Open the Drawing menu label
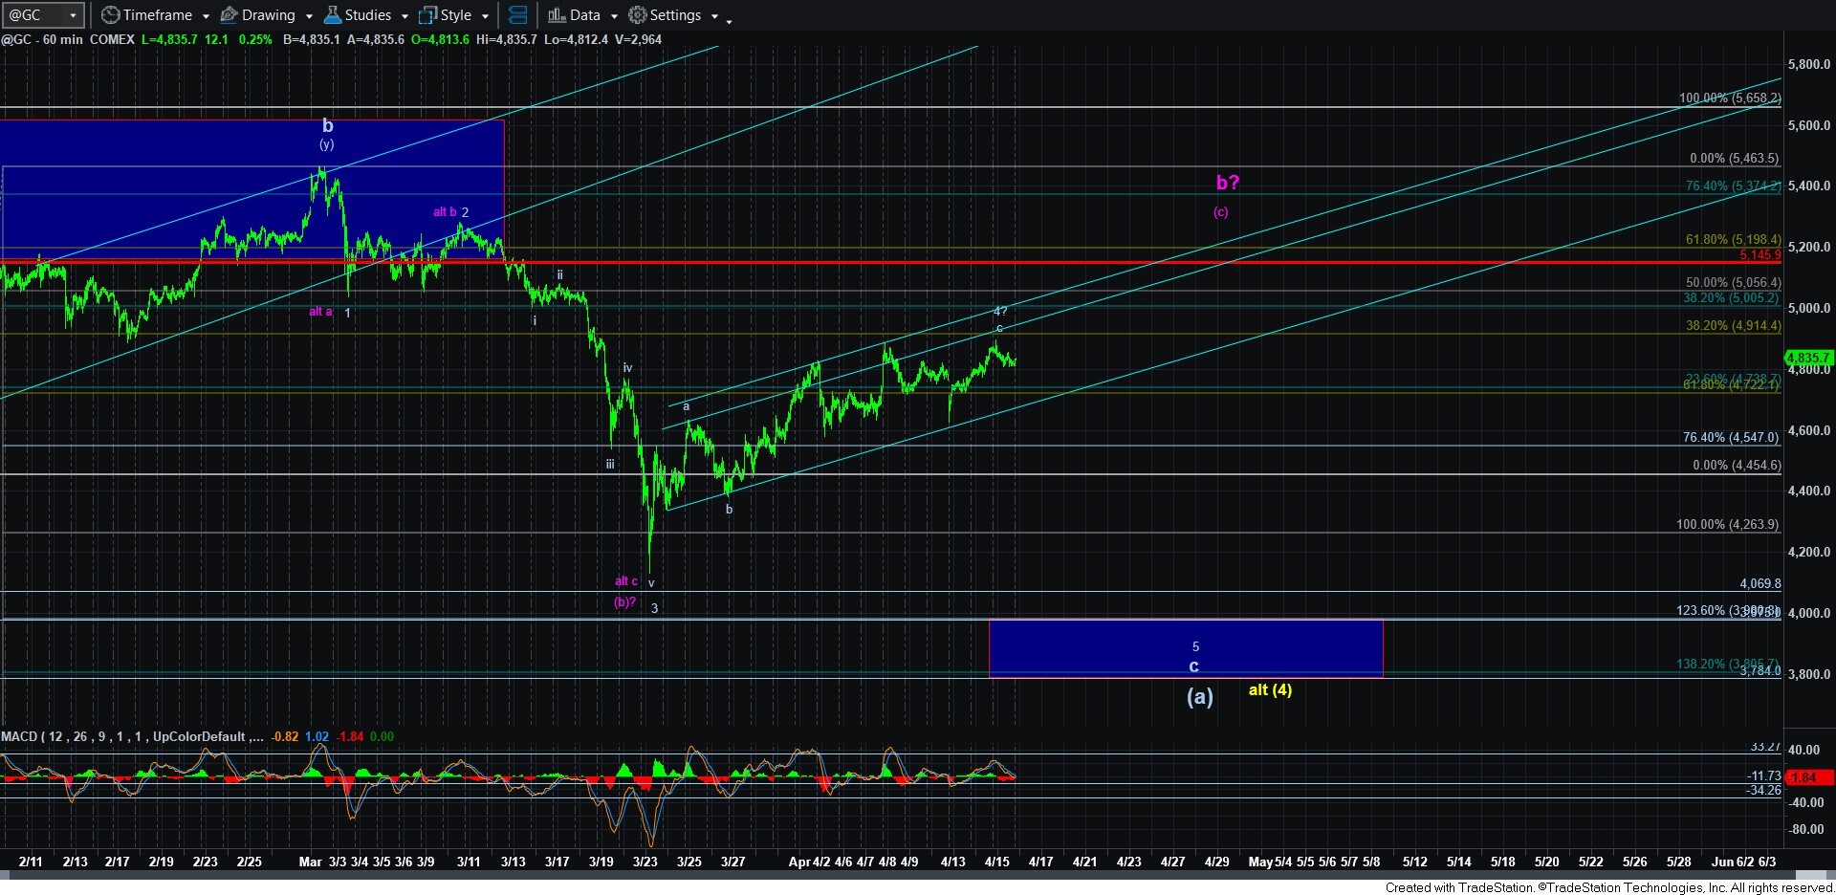The image size is (1836, 895). point(268,15)
